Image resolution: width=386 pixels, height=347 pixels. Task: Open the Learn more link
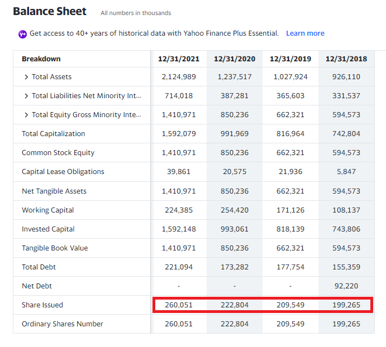coord(305,33)
